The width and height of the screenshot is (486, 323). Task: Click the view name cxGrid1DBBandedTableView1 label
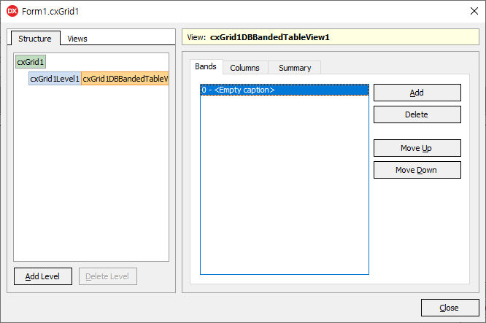click(270, 37)
